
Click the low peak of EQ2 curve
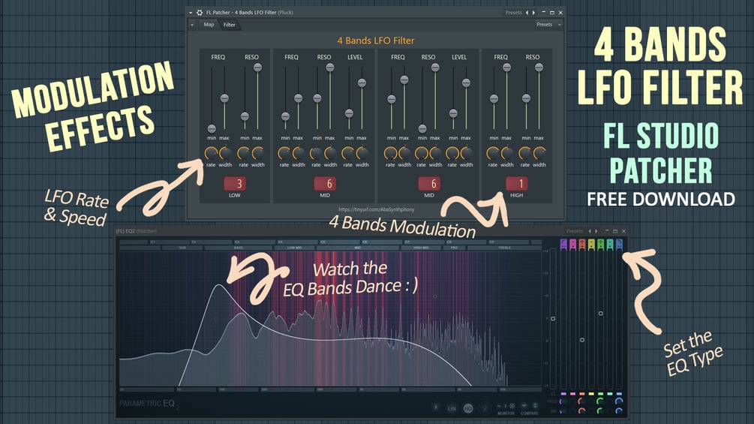click(x=219, y=285)
